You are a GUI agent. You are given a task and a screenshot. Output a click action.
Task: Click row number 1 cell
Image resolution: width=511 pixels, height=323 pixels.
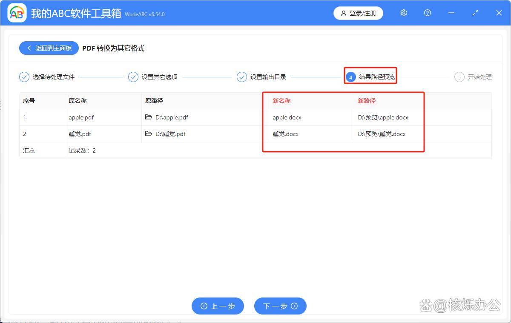(x=42, y=117)
